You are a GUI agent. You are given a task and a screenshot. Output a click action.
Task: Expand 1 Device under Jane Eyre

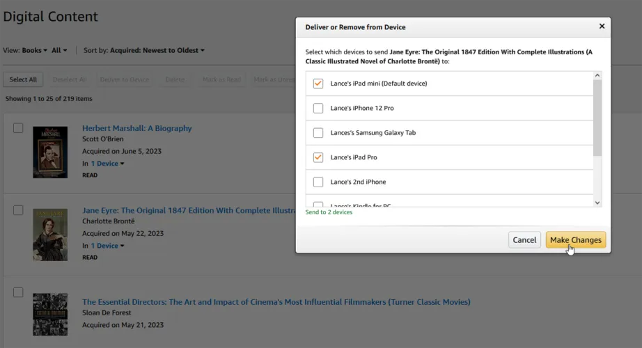tap(107, 246)
